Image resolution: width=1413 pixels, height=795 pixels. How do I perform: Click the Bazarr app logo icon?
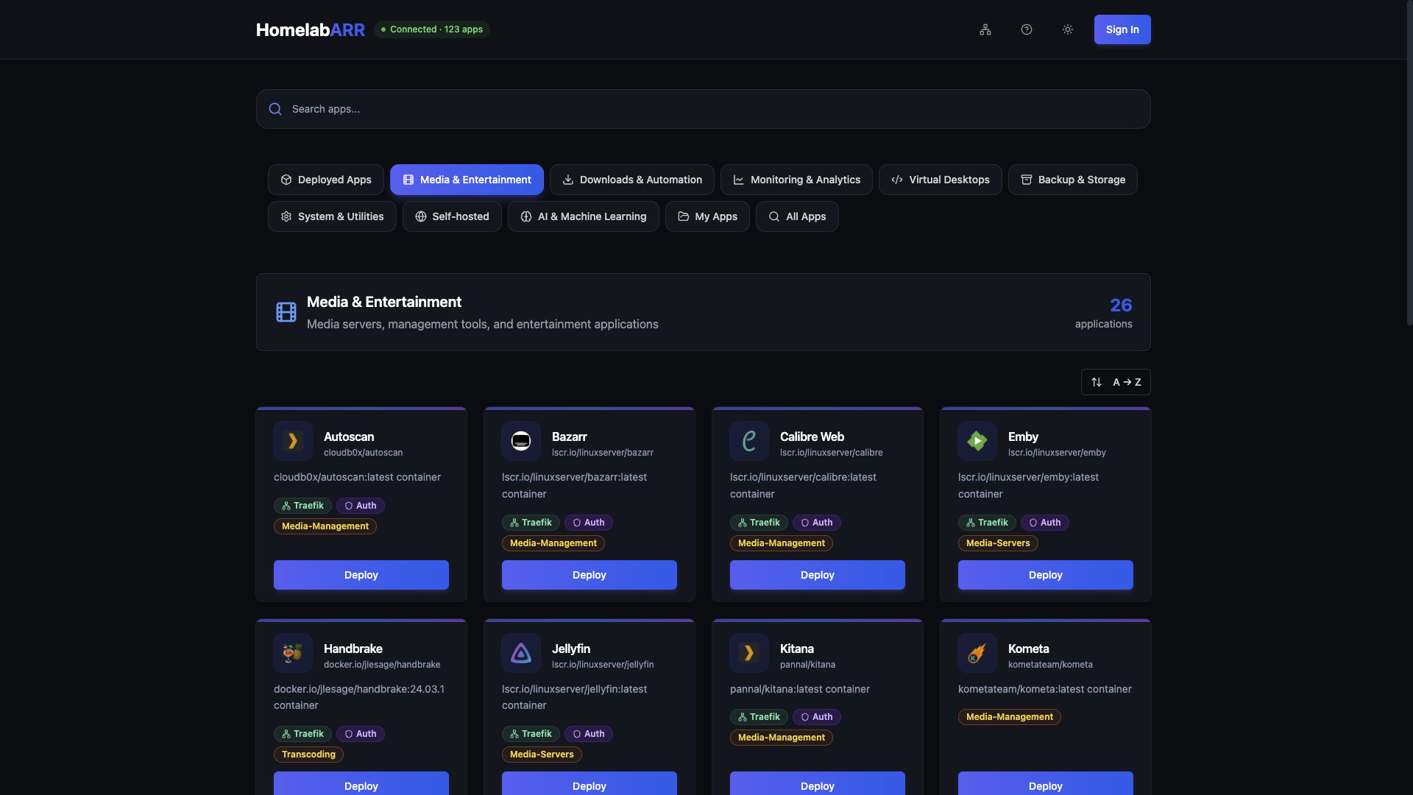521,441
